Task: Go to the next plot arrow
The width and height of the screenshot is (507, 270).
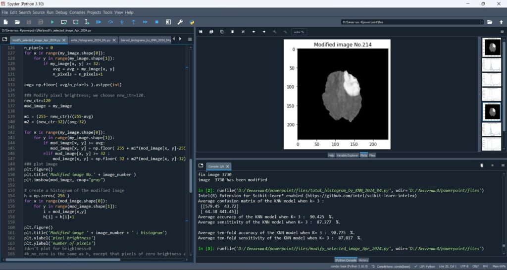Action: [264, 32]
